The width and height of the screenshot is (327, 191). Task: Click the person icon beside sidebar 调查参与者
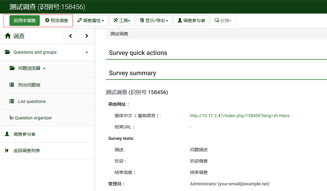point(7,134)
